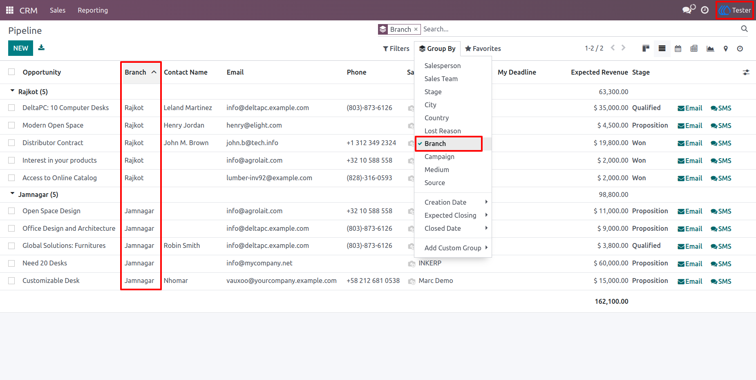The image size is (756, 380).
Task: Open the Reporting menu
Action: point(93,10)
